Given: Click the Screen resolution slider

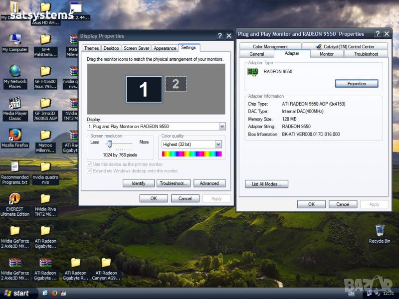Looking at the screenshot, I should [x=109, y=144].
